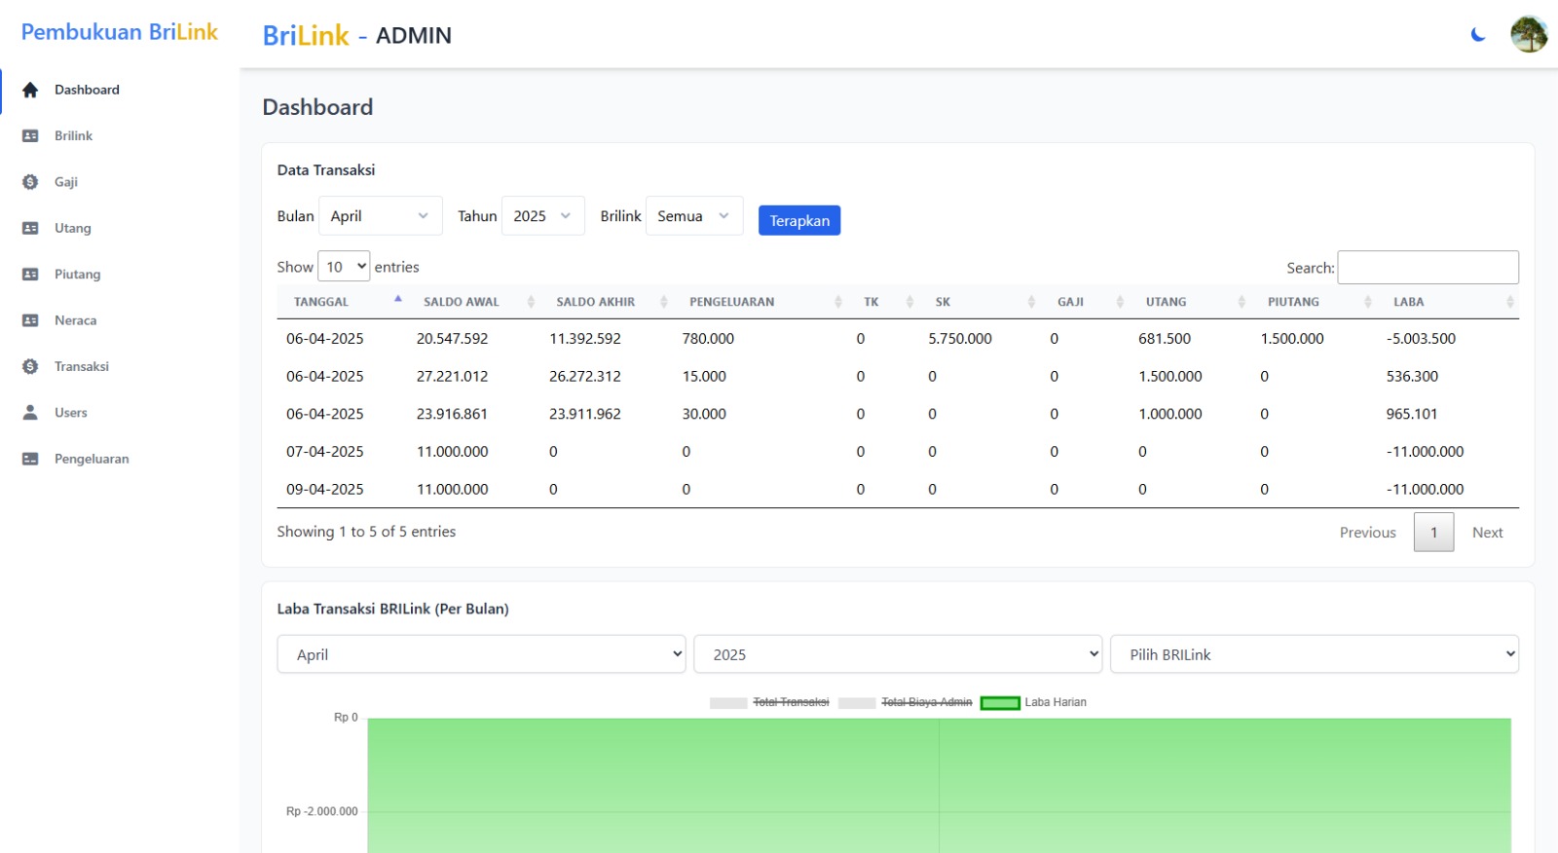Click the Piutang card icon in sidebar
Screen dimensions: 1558x853
click(x=30, y=275)
